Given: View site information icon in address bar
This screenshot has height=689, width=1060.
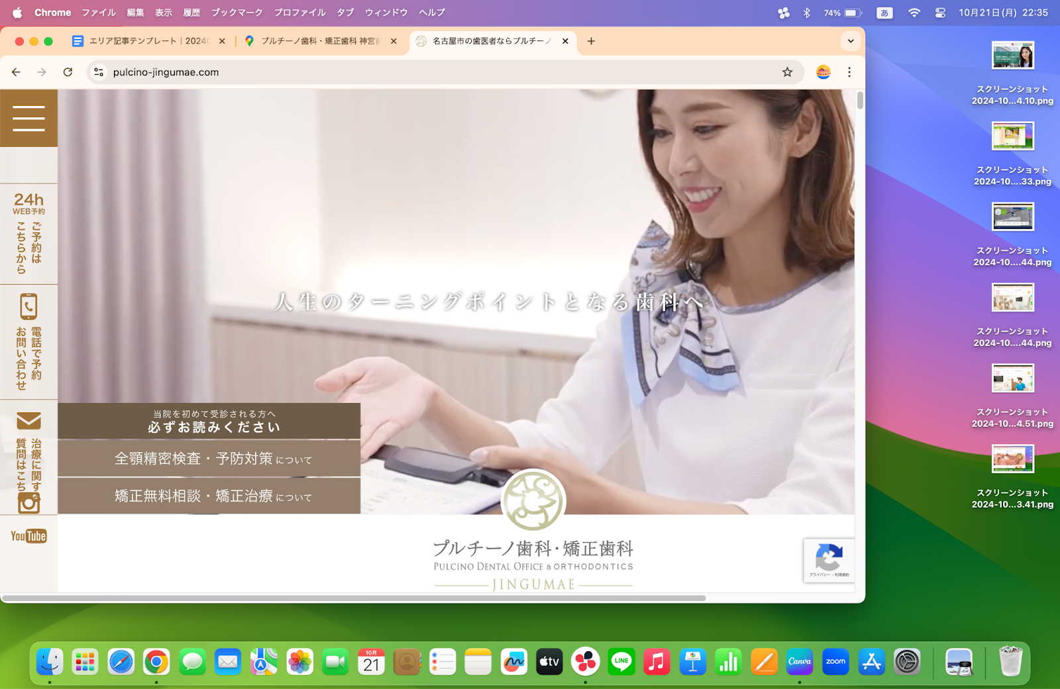Looking at the screenshot, I should (99, 72).
